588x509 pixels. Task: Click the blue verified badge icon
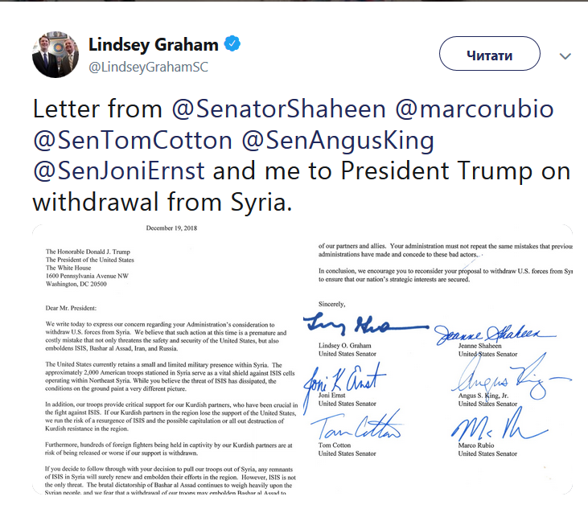[233, 44]
